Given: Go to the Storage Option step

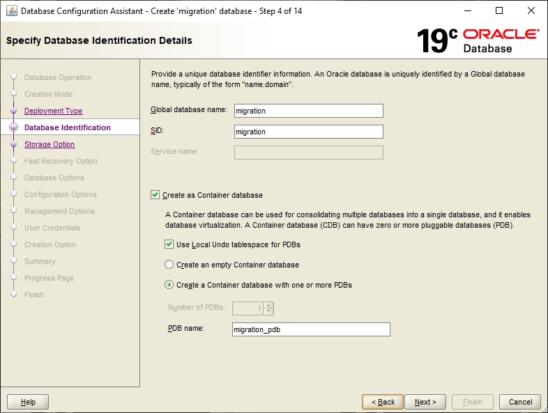Looking at the screenshot, I should [x=50, y=145].
